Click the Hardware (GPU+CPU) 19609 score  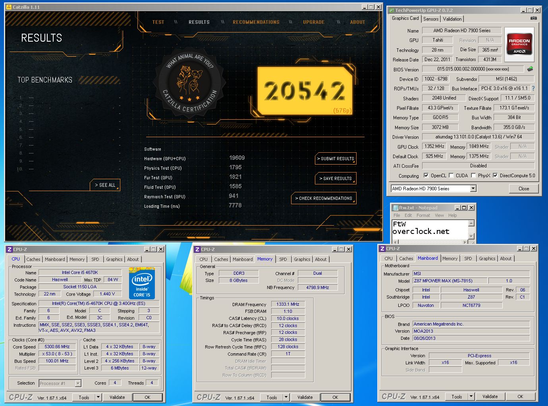point(237,158)
